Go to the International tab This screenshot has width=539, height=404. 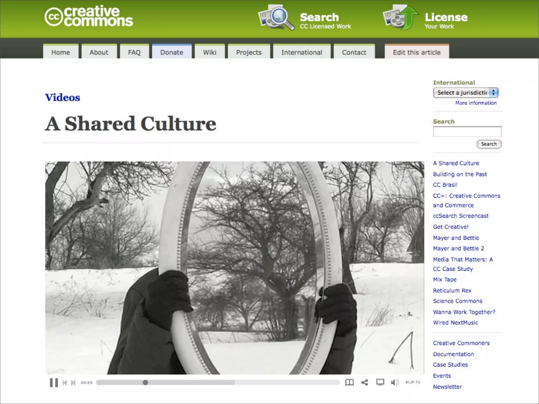pos(302,52)
